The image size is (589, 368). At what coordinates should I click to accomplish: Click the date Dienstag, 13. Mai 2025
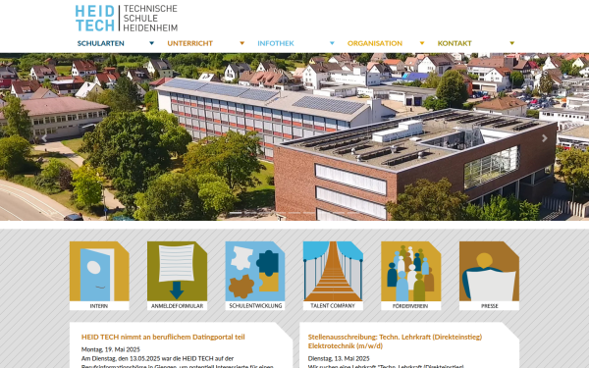(x=339, y=358)
